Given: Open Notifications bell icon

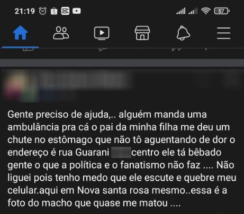Looking at the screenshot, I should click(x=183, y=33).
